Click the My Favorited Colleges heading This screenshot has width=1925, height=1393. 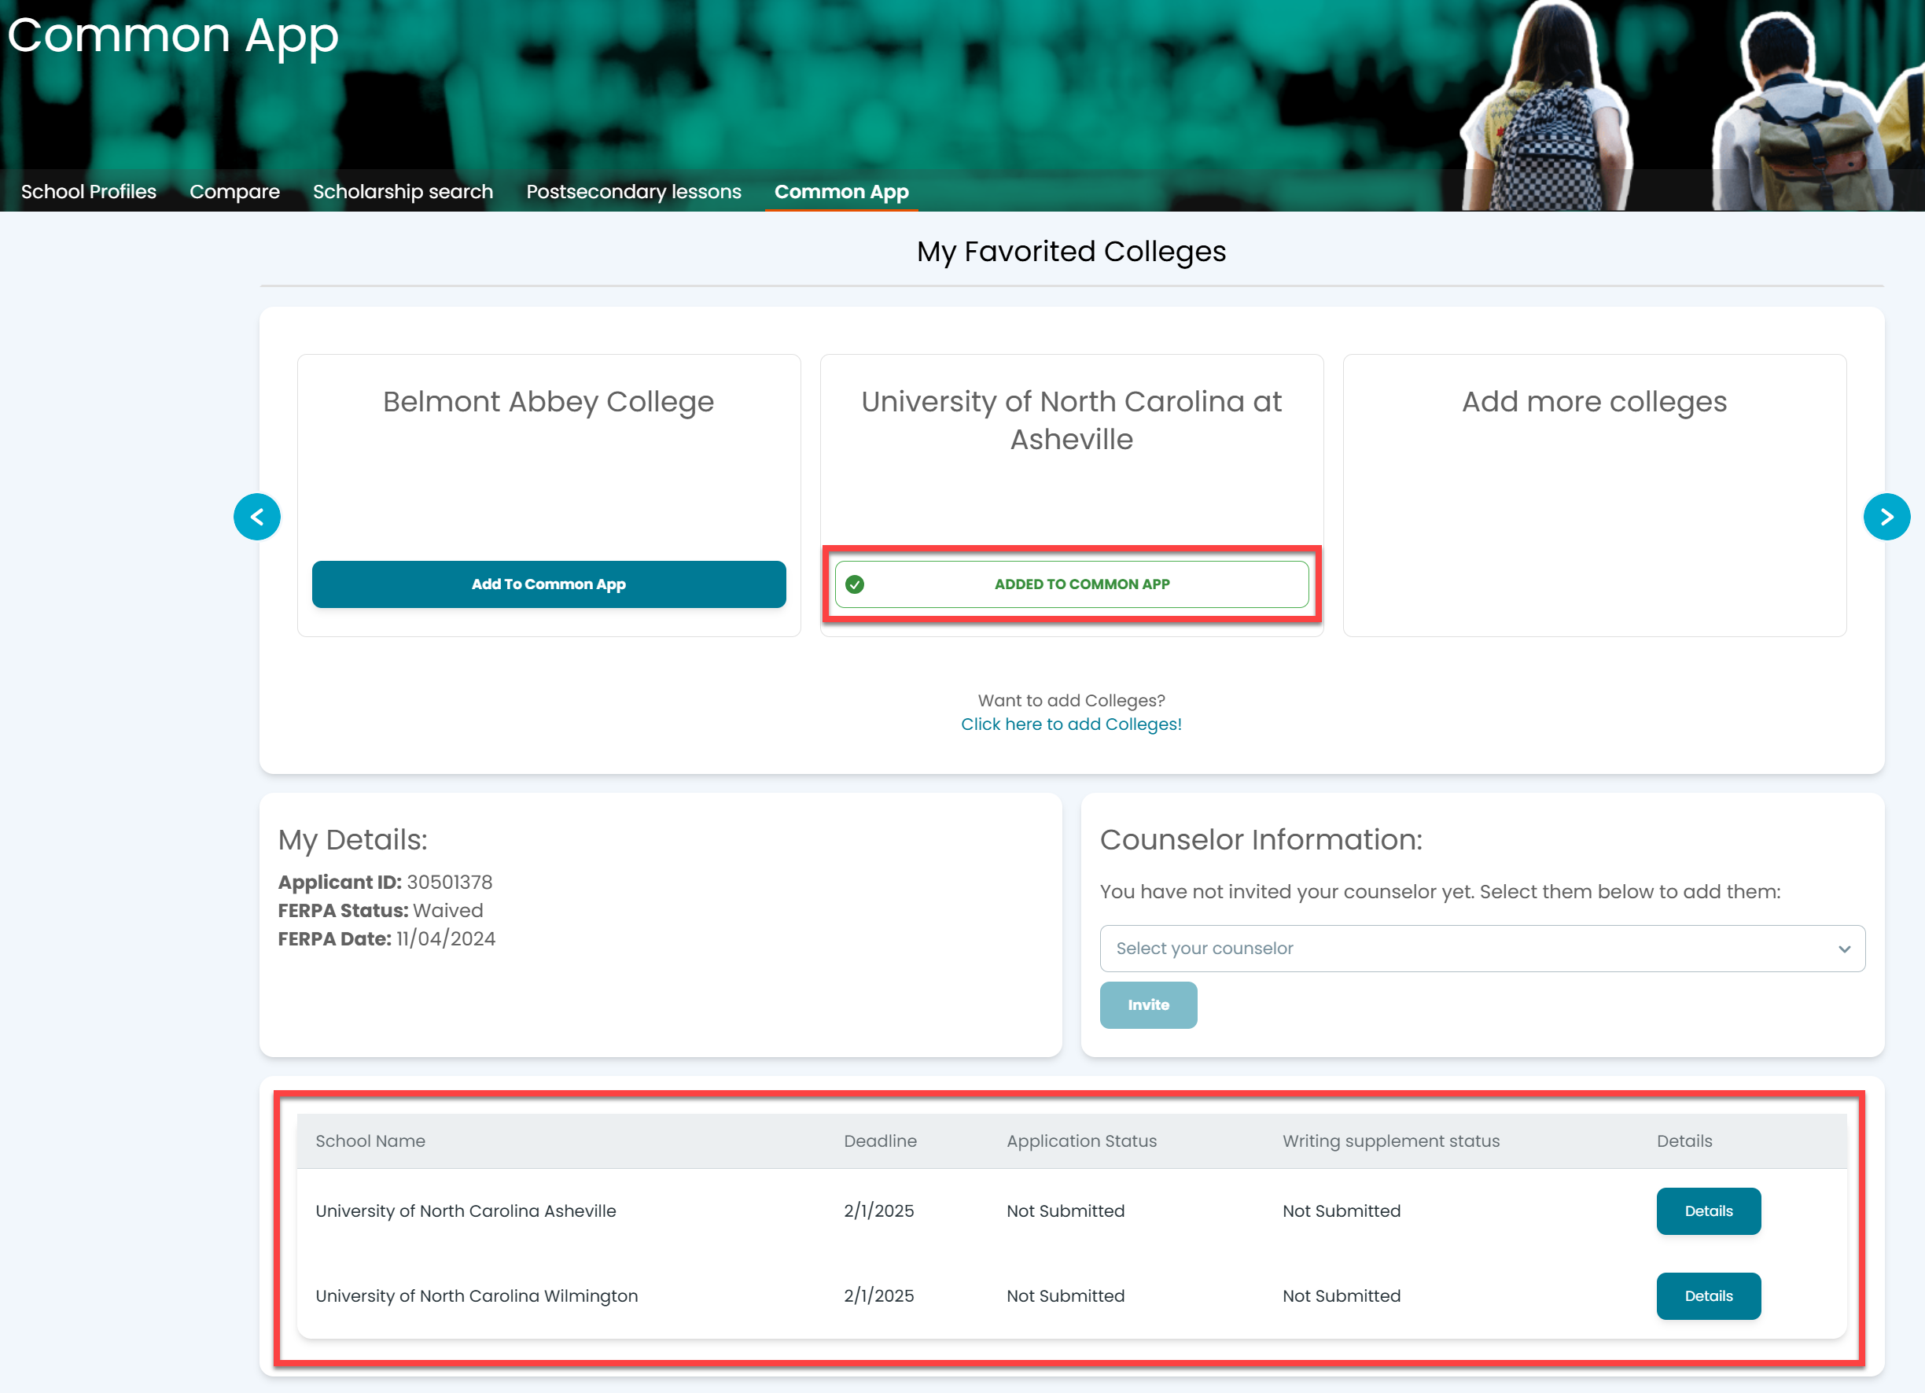click(1071, 251)
